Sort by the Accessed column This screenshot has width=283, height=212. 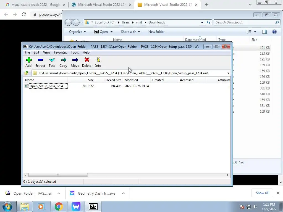pos(192,80)
